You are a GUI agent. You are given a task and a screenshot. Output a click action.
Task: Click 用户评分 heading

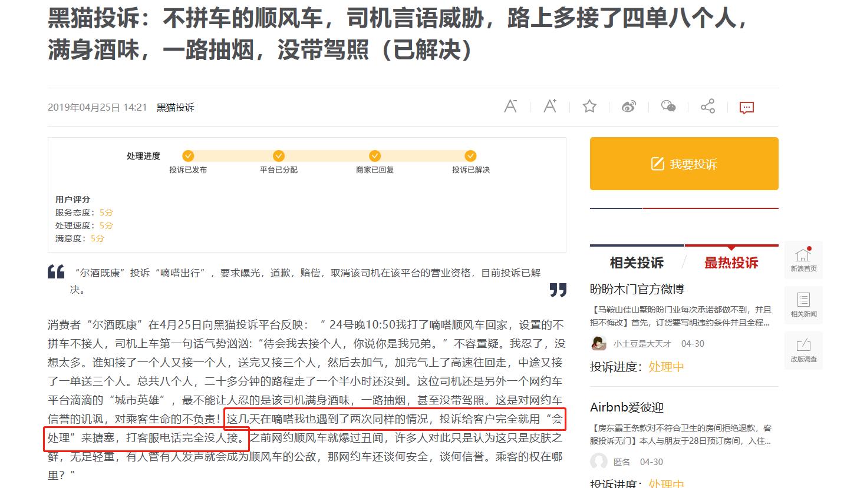[x=72, y=200]
